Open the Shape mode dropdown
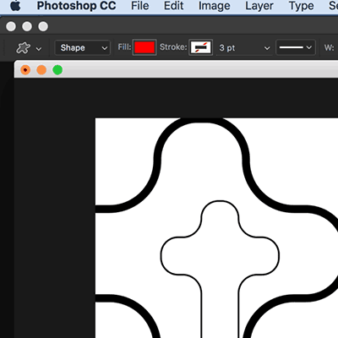 pyautogui.click(x=82, y=47)
